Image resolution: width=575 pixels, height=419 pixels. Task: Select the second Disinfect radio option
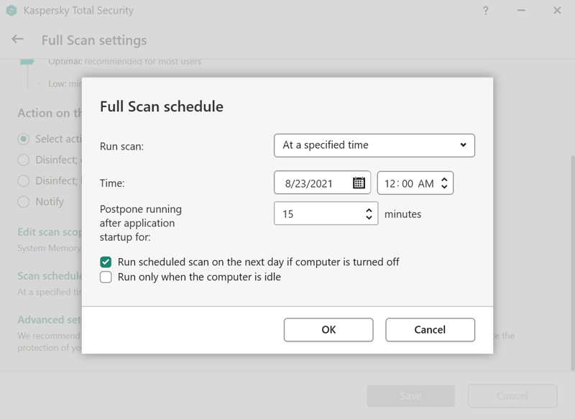point(24,180)
